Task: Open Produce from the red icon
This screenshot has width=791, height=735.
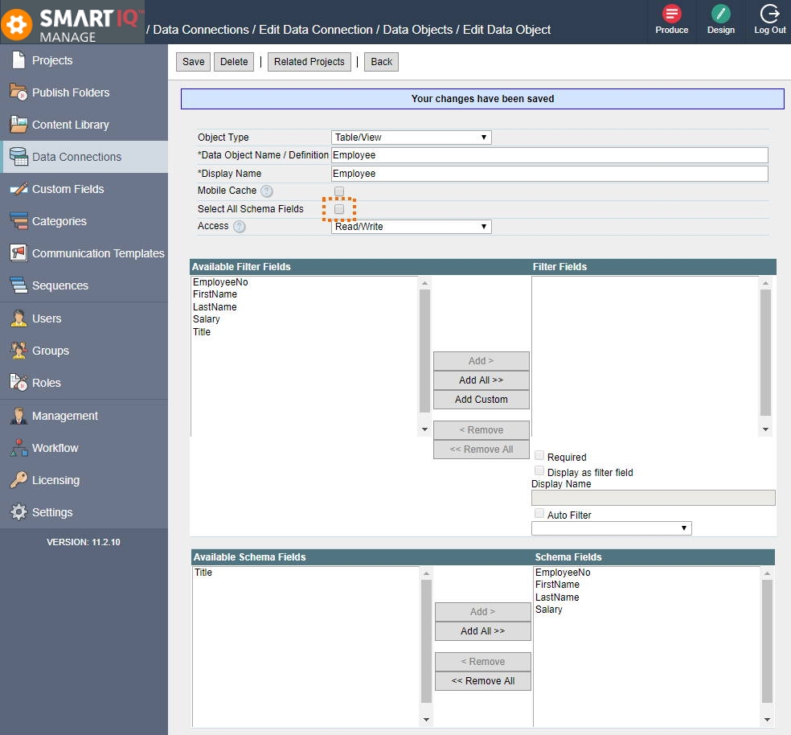Action: tap(671, 14)
